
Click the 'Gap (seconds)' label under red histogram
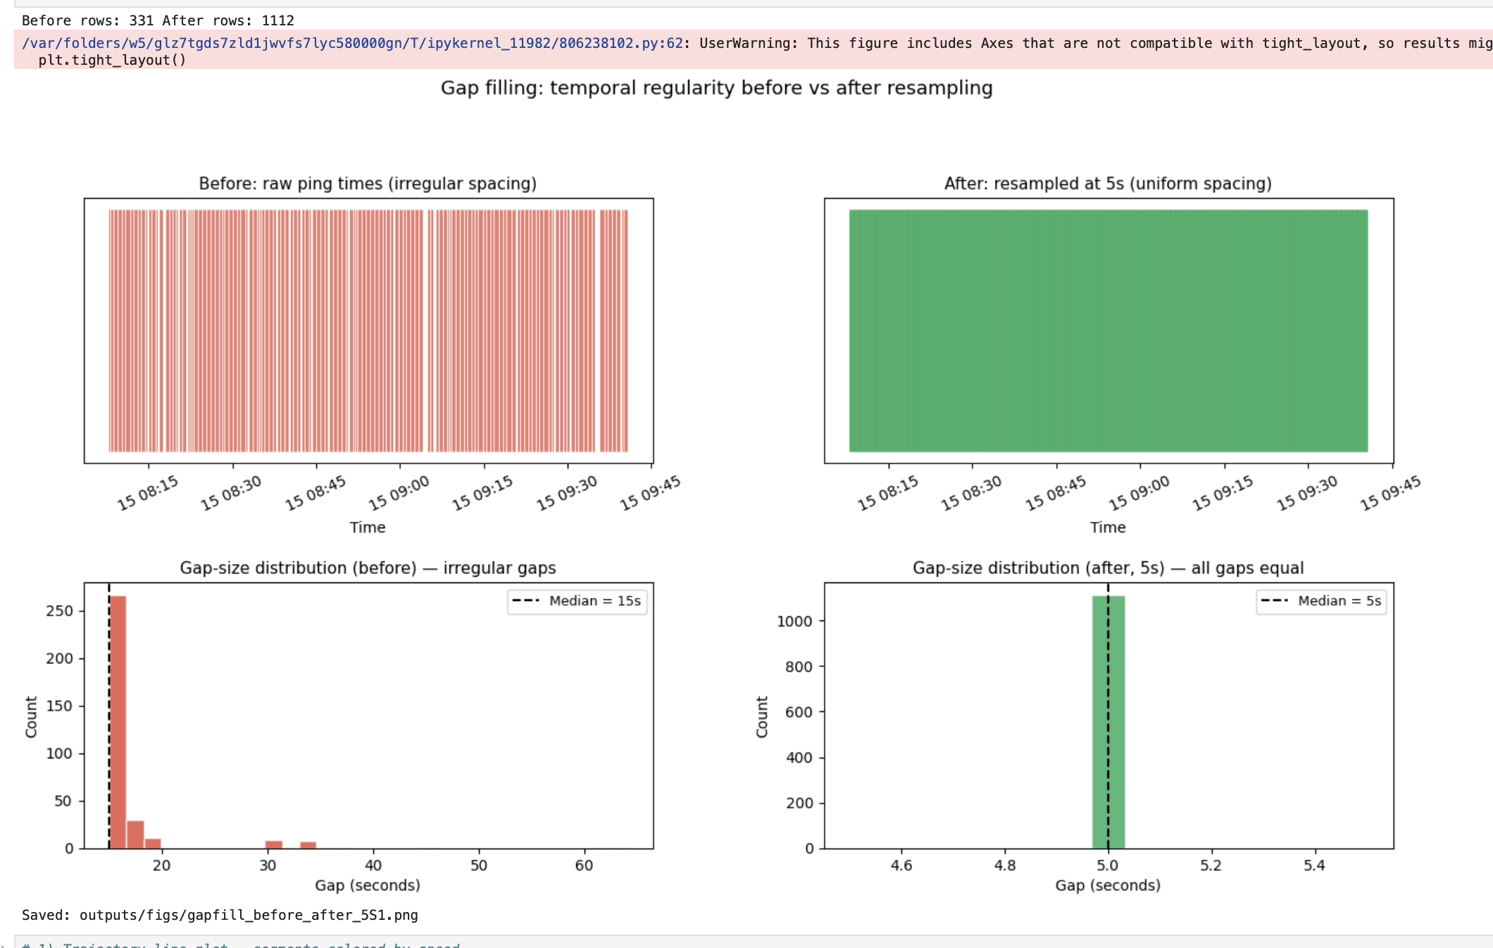pos(368,885)
